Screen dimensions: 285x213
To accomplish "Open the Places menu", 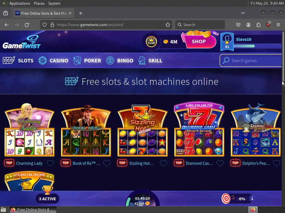I will tap(39, 3).
